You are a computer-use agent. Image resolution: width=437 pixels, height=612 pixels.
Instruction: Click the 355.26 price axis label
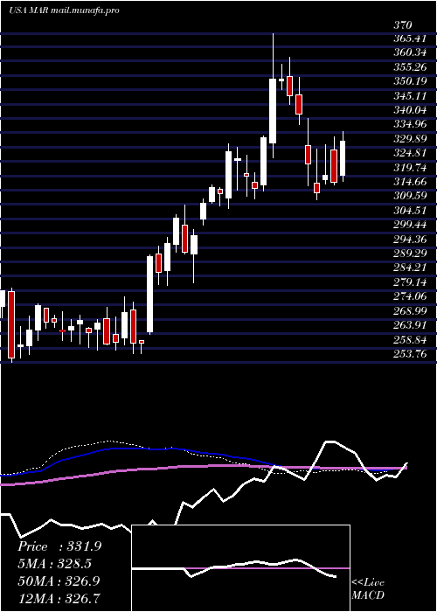coord(409,67)
